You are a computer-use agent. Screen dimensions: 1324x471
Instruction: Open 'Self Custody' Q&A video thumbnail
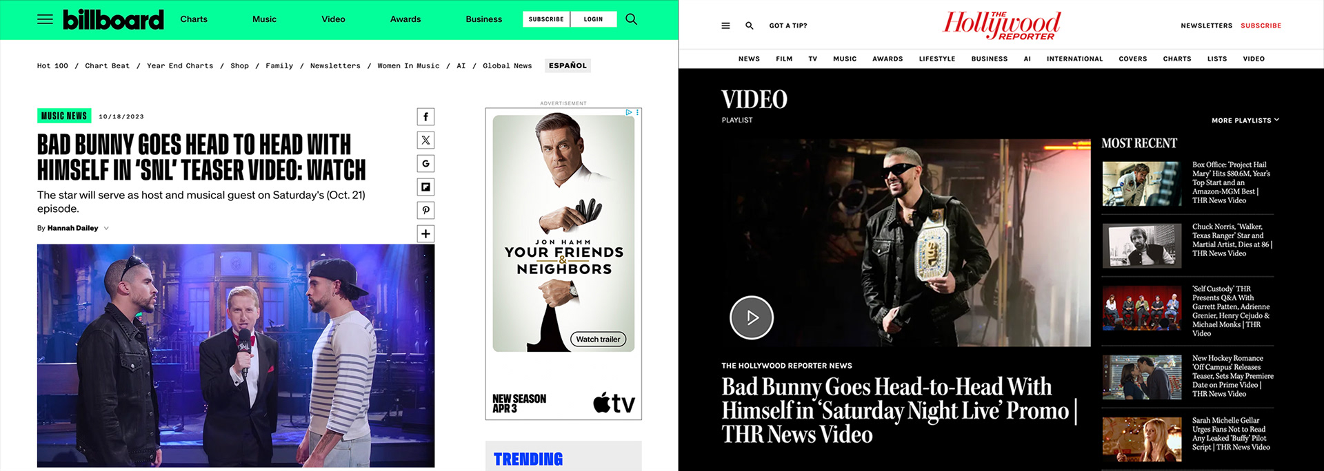1142,308
